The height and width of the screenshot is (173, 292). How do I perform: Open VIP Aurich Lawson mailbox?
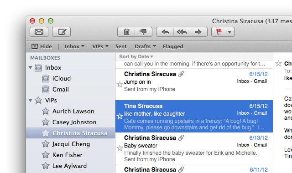[x=71, y=111]
